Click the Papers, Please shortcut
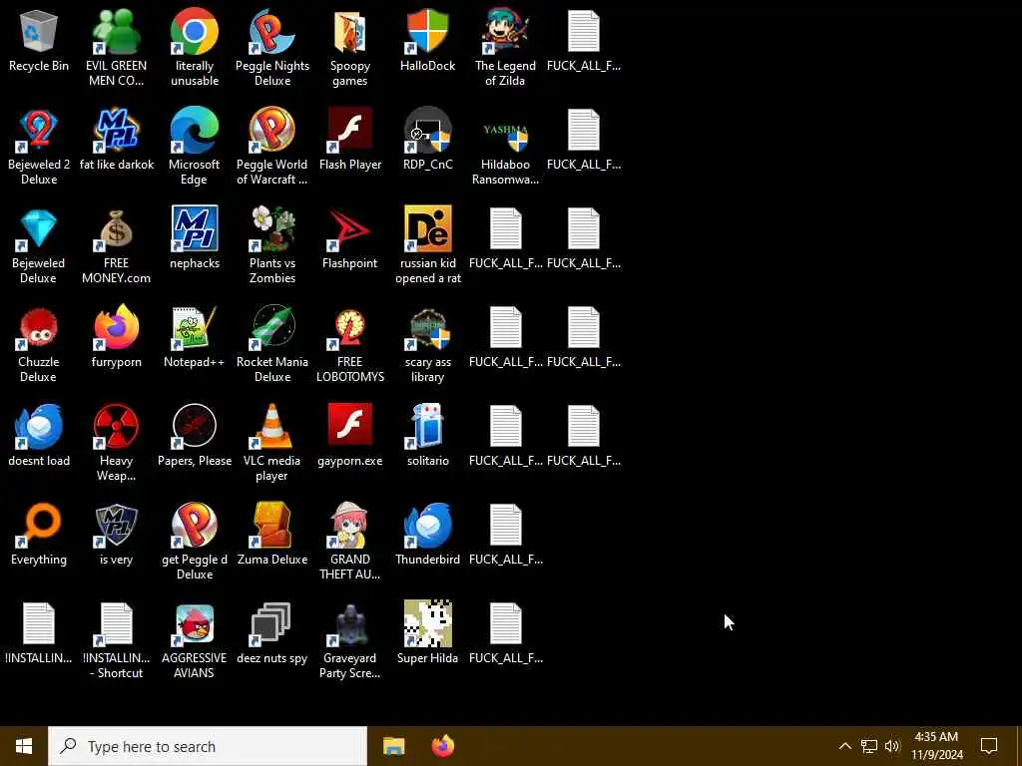Image resolution: width=1022 pixels, height=766 pixels. (195, 435)
